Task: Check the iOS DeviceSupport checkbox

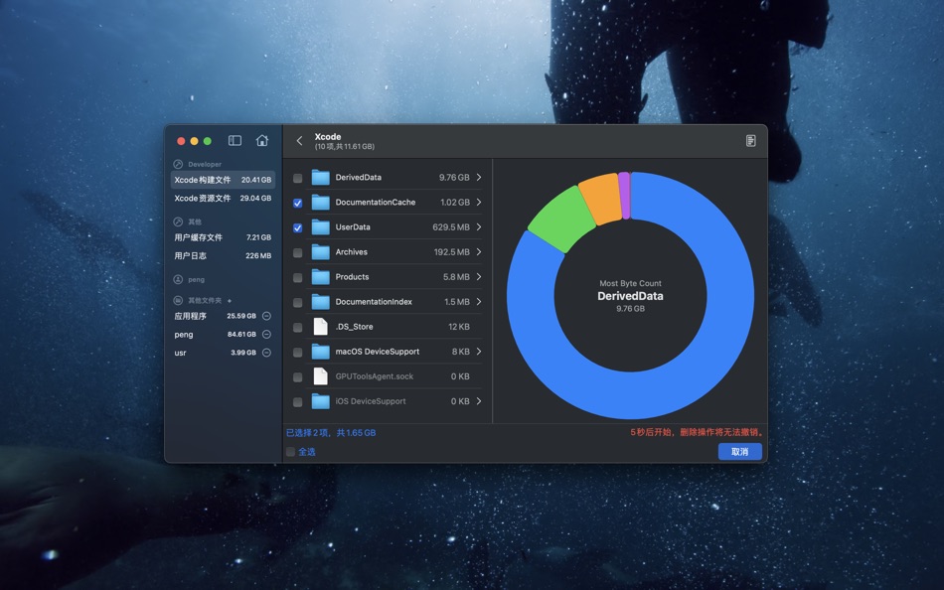Action: [297, 402]
